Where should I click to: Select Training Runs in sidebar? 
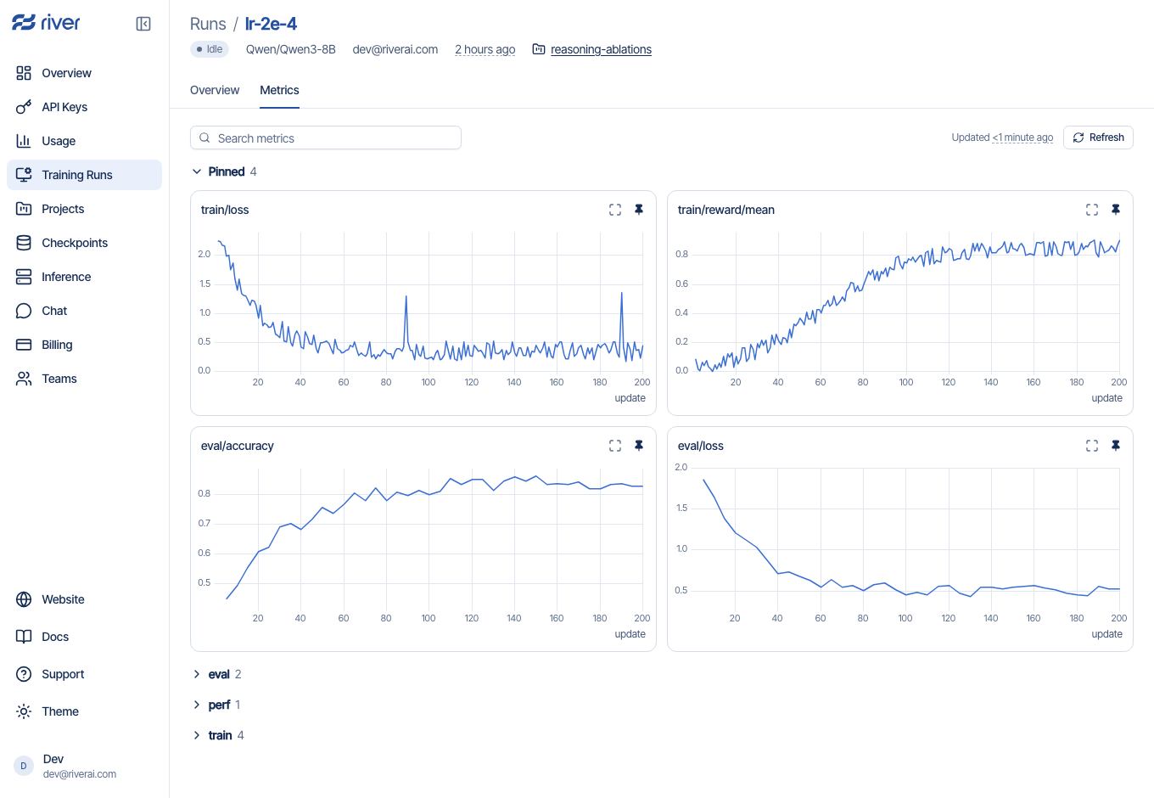tap(84, 175)
